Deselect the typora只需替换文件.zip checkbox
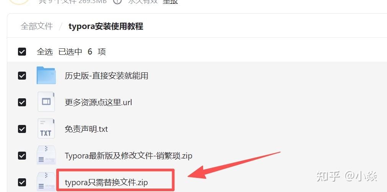The image size is (387, 192). click(x=22, y=182)
